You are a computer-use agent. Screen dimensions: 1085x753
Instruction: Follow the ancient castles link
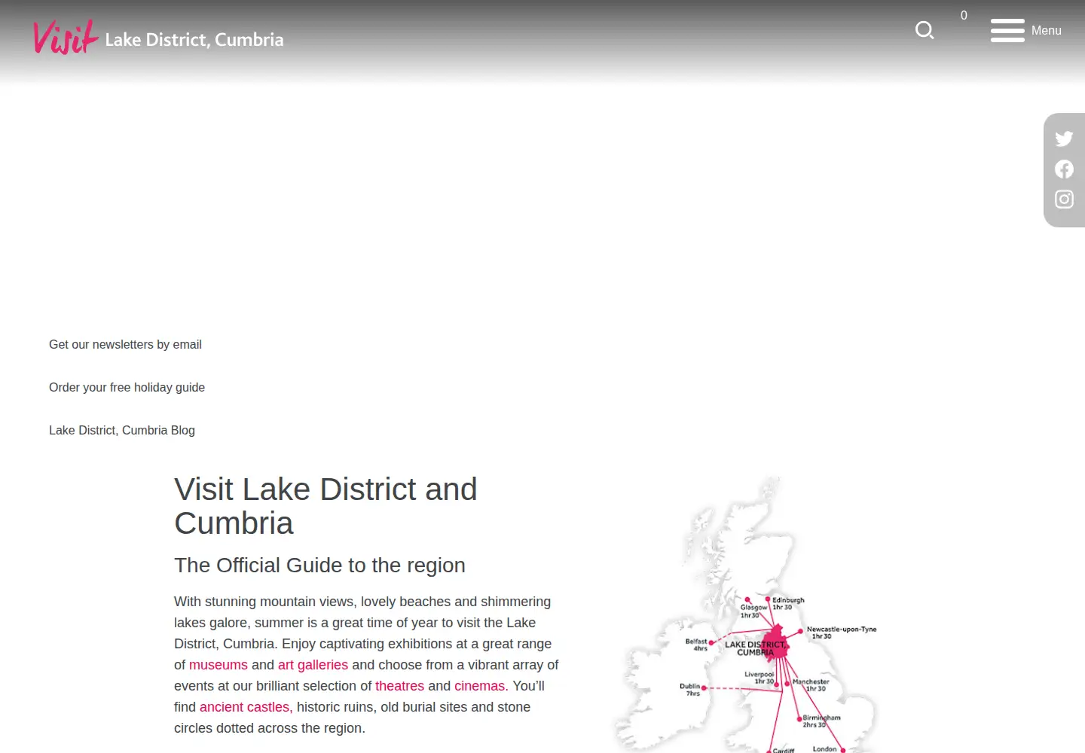click(244, 707)
